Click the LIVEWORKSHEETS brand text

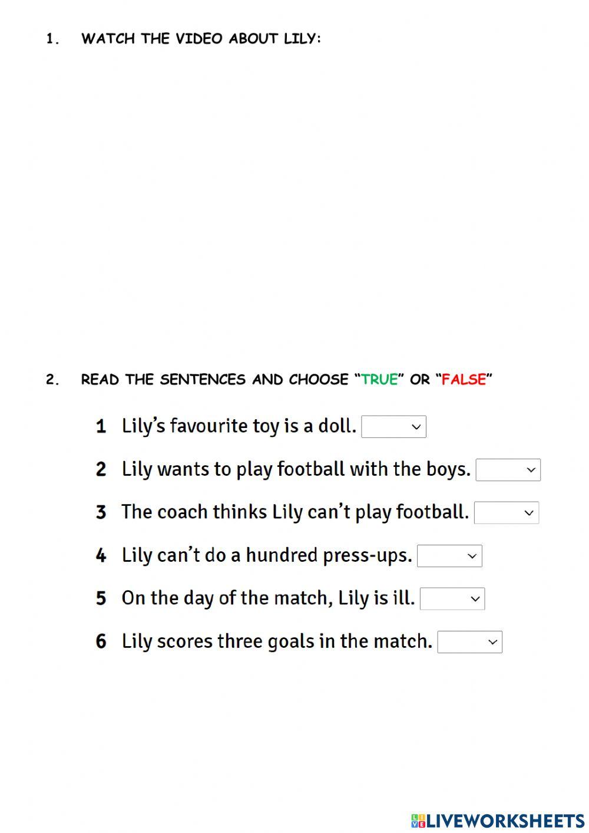[505, 821]
